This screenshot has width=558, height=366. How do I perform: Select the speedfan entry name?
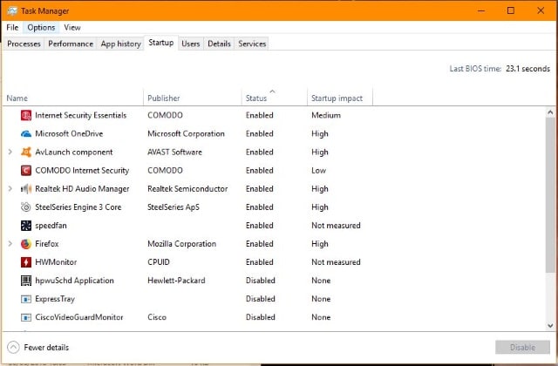click(x=51, y=226)
